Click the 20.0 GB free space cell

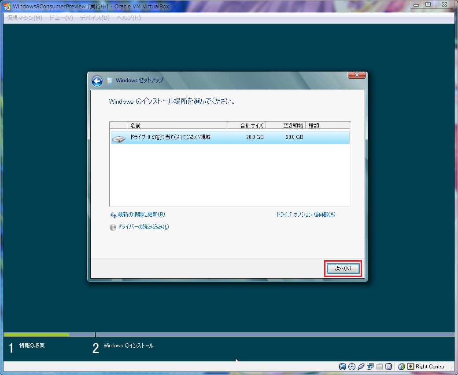coord(295,137)
